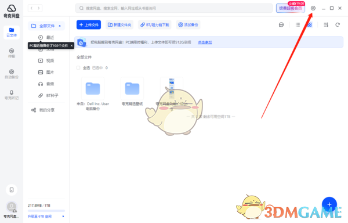Open the 最近 recent category

pyautogui.click(x=46, y=38)
